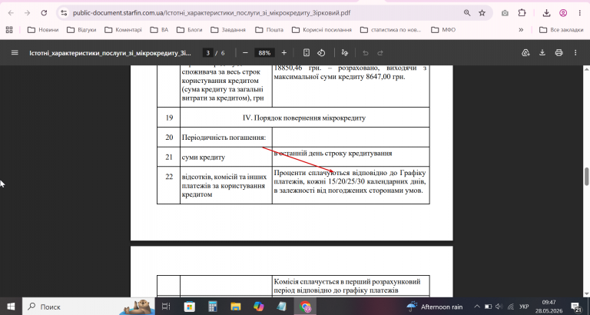
Task: Open the browser profile avatar
Action: click(563, 13)
